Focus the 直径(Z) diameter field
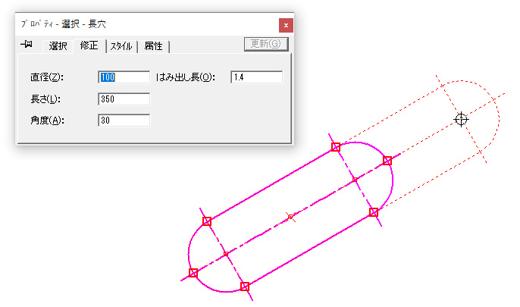The width and height of the screenshot is (520, 307). point(124,77)
